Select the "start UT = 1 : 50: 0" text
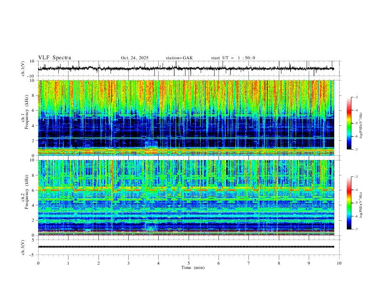This screenshot has height=295, width=382. click(x=233, y=58)
